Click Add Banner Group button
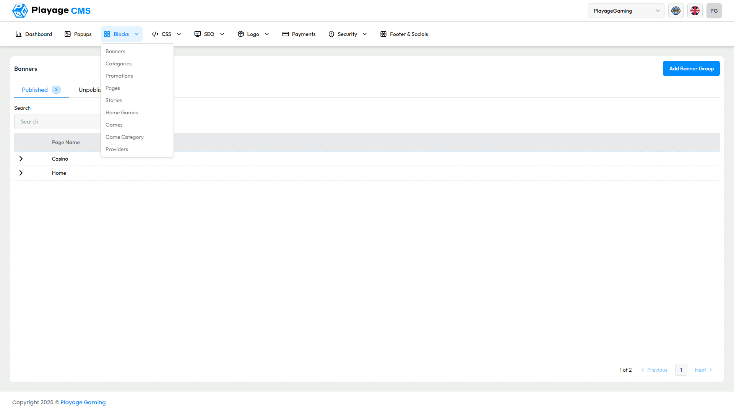The height and width of the screenshot is (413, 734). [691, 68]
